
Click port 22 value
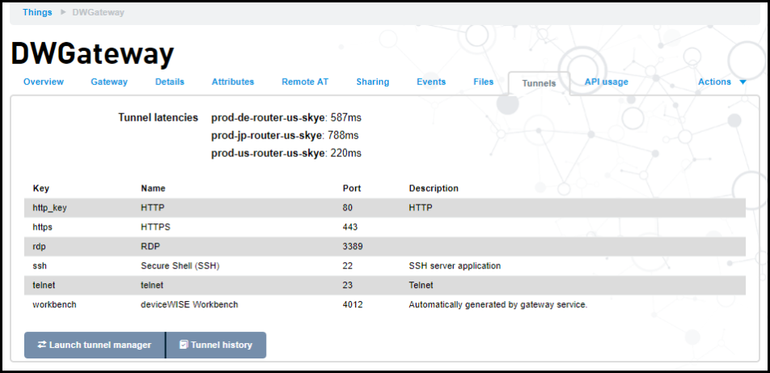tap(348, 266)
